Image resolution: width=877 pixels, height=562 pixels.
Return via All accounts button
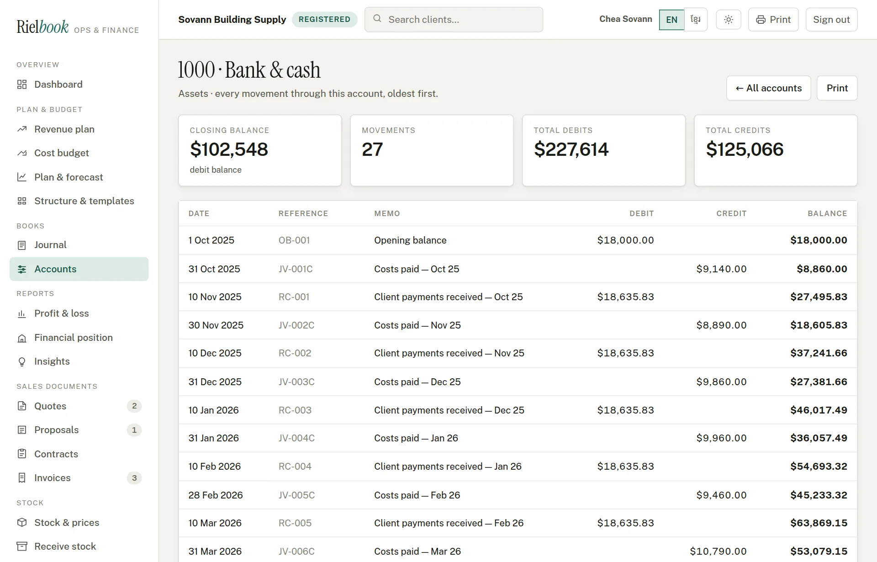tap(769, 88)
